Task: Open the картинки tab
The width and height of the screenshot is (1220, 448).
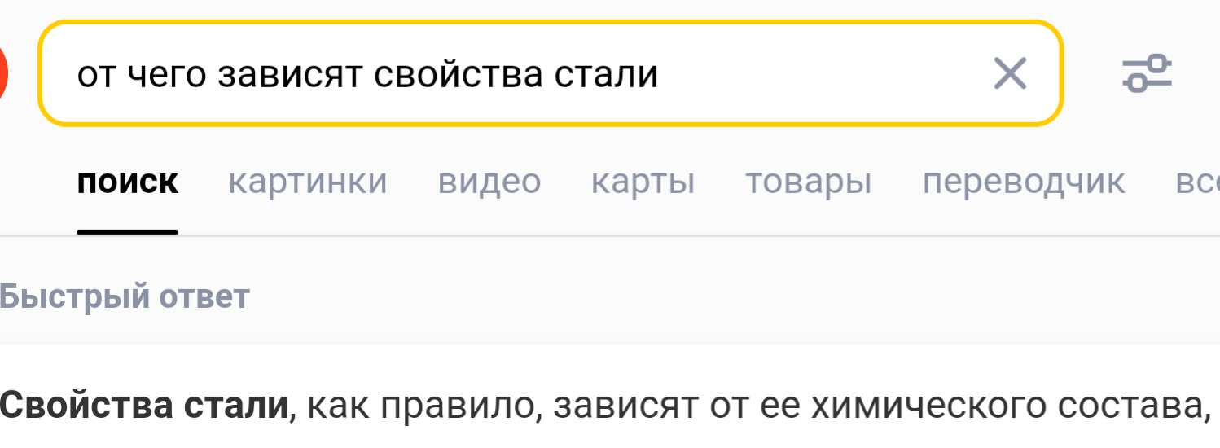Action: 308,182
